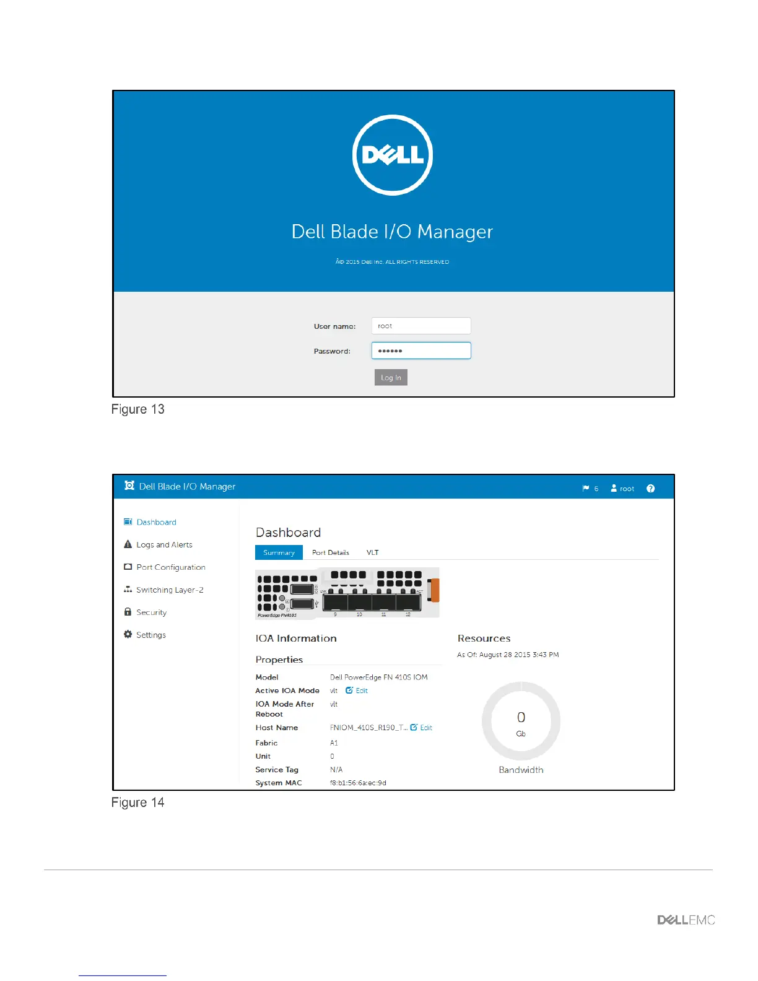The height and width of the screenshot is (981, 758).
Task: Click the Dell Blade I/O Manager header icon
Action: pyautogui.click(x=129, y=486)
